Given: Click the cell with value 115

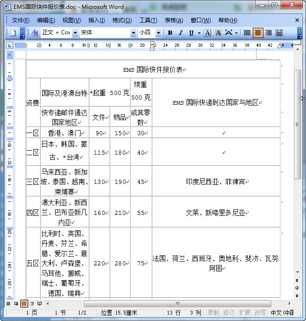Looking at the screenshot, I should point(100,151).
